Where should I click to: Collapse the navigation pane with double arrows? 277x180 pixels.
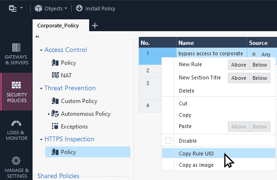(37, 36)
